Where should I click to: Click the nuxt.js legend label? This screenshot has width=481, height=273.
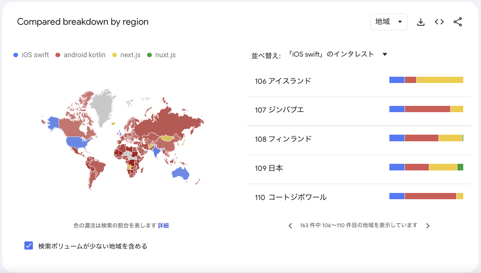coord(166,55)
